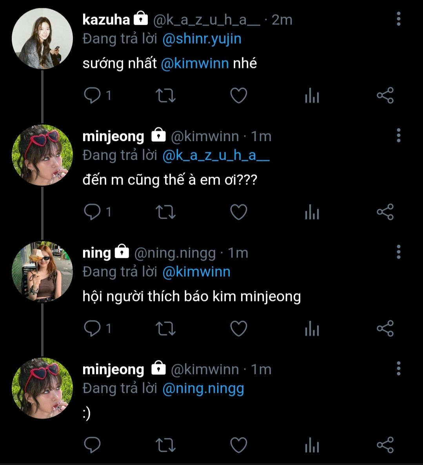Open the three-dot menu on minjeong's first tweet
Screen dimensions: 423x465
399,135
